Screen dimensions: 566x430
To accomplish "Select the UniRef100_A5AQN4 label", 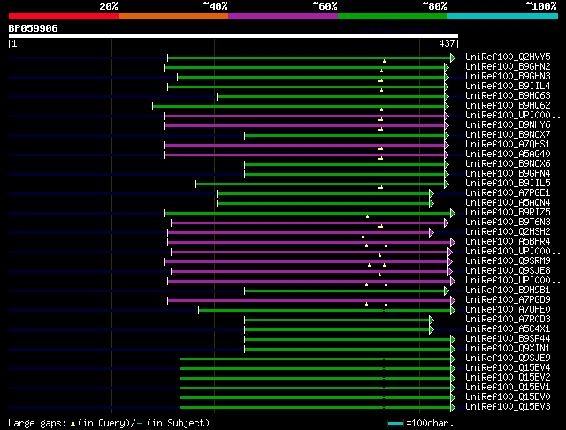I will point(508,203).
